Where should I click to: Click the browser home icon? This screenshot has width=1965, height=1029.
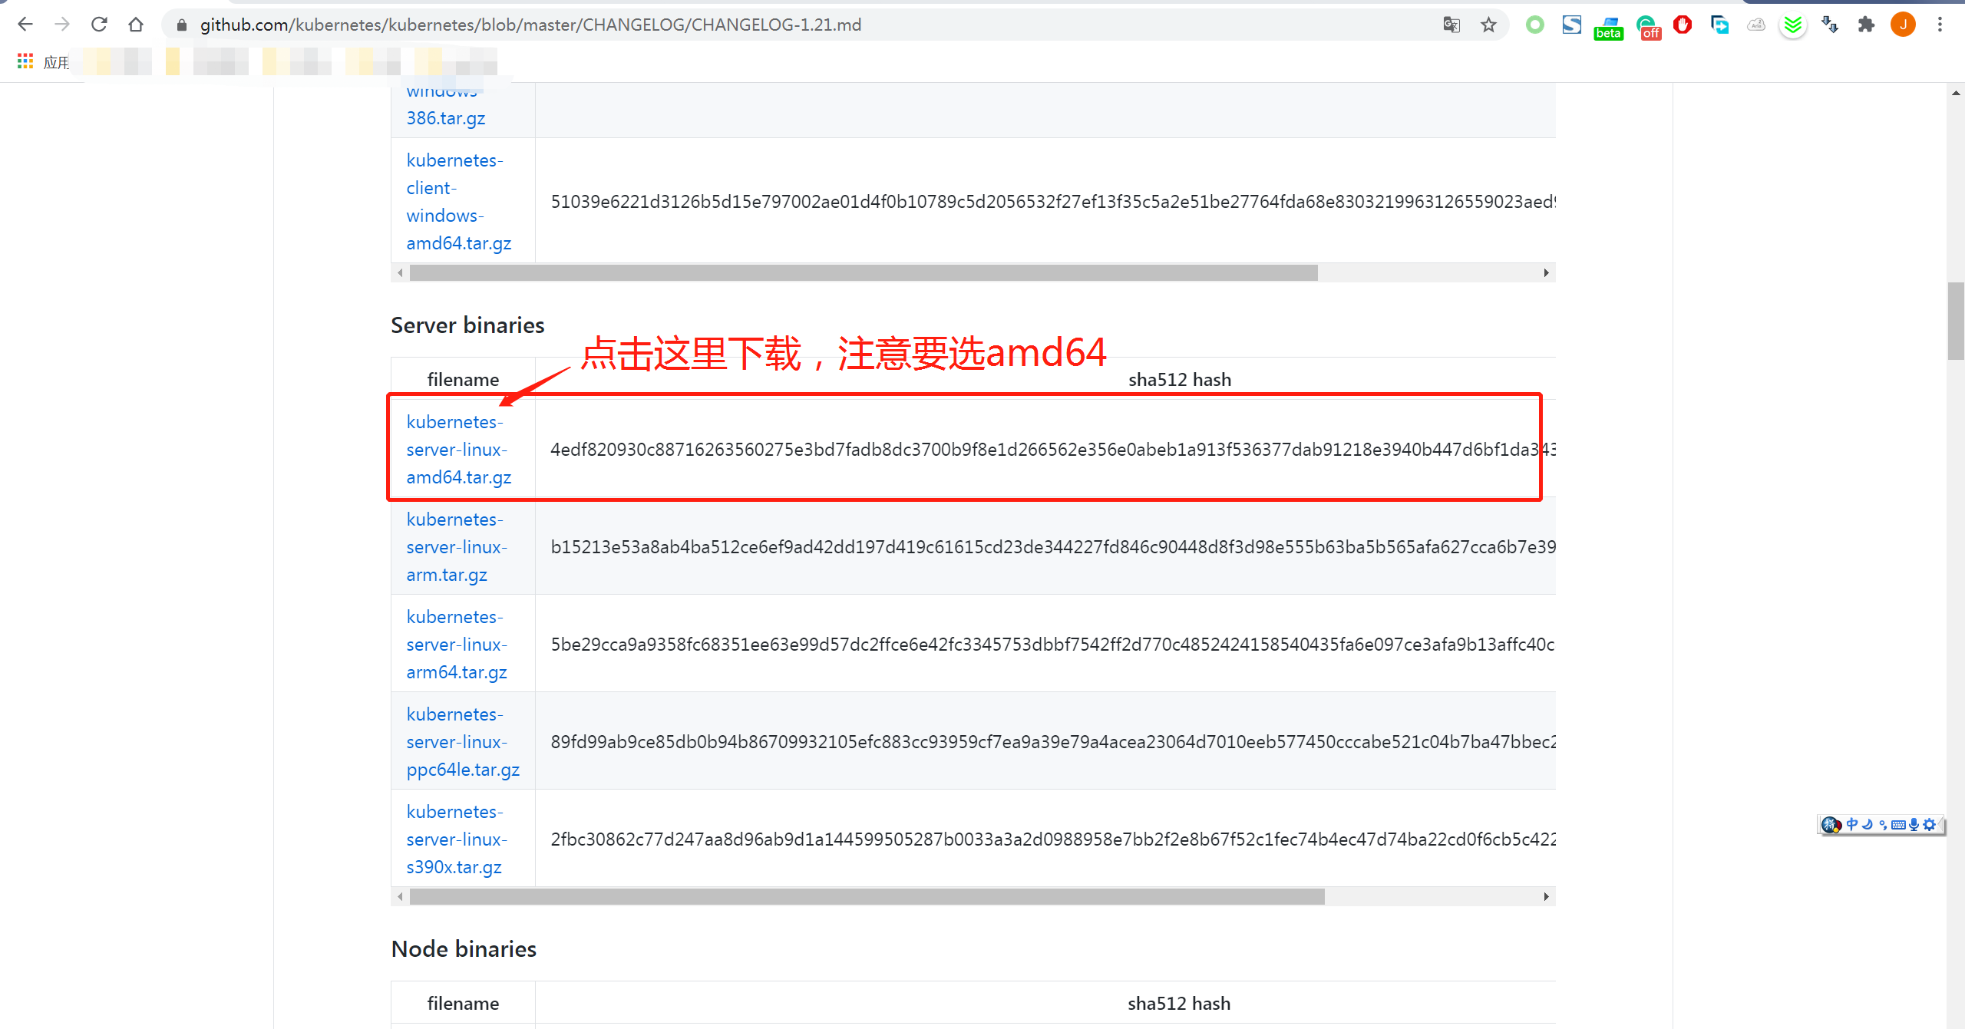[x=136, y=25]
